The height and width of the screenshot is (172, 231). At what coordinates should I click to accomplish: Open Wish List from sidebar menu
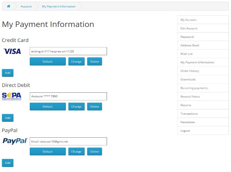pyautogui.click(x=186, y=54)
